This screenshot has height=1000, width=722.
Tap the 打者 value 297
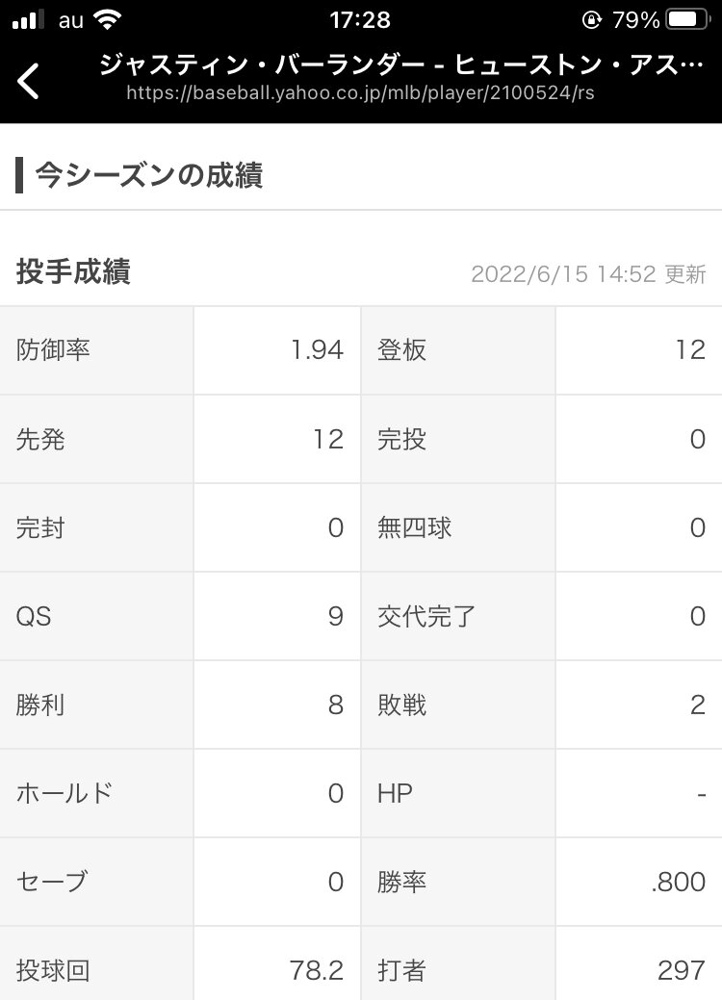[681, 970]
